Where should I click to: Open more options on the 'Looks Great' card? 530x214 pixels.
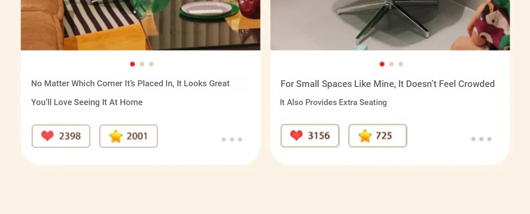coord(232,139)
